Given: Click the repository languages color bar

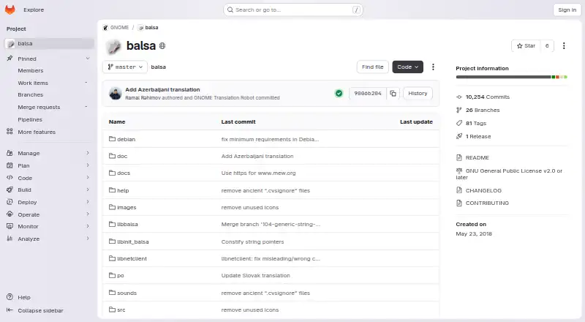Looking at the screenshot, I should point(511,77).
